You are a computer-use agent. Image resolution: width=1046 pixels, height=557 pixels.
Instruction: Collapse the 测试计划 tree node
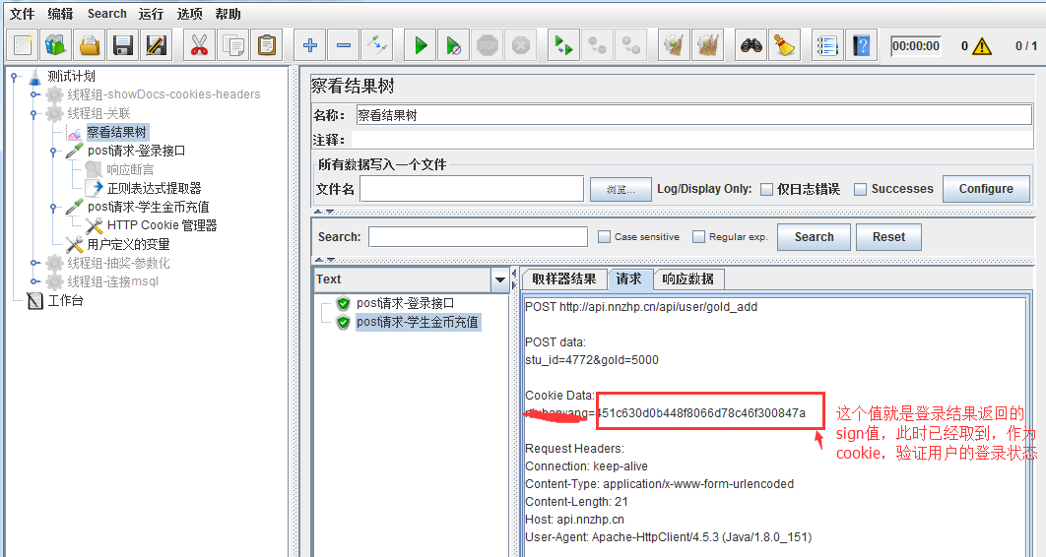coord(14,77)
